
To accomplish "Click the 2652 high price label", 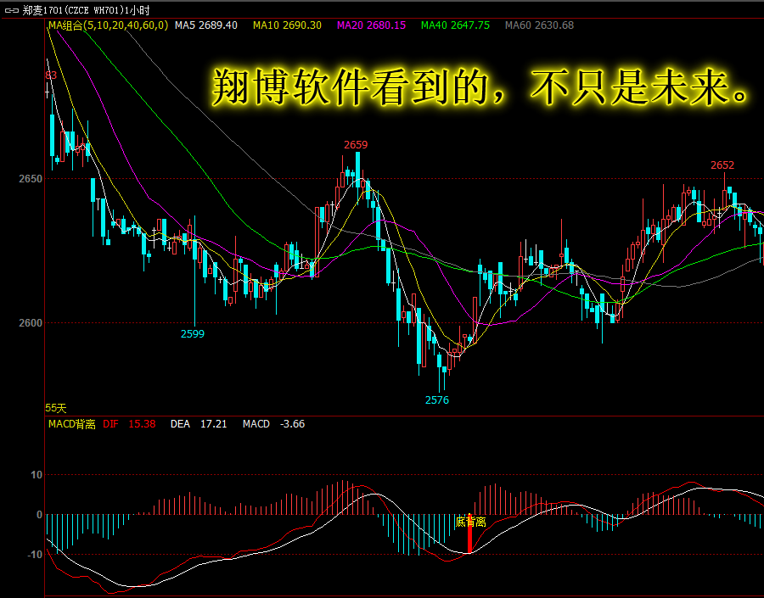I will 722,165.
